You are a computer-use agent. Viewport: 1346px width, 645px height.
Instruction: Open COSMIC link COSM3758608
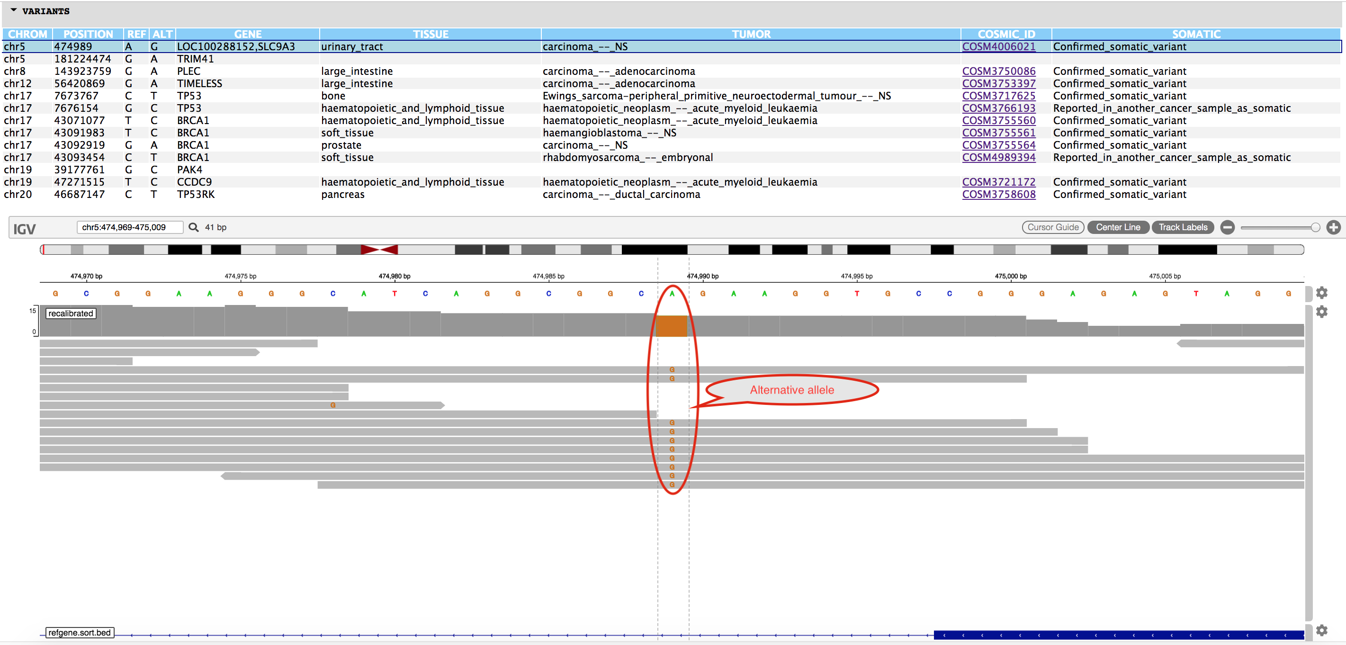coord(998,194)
